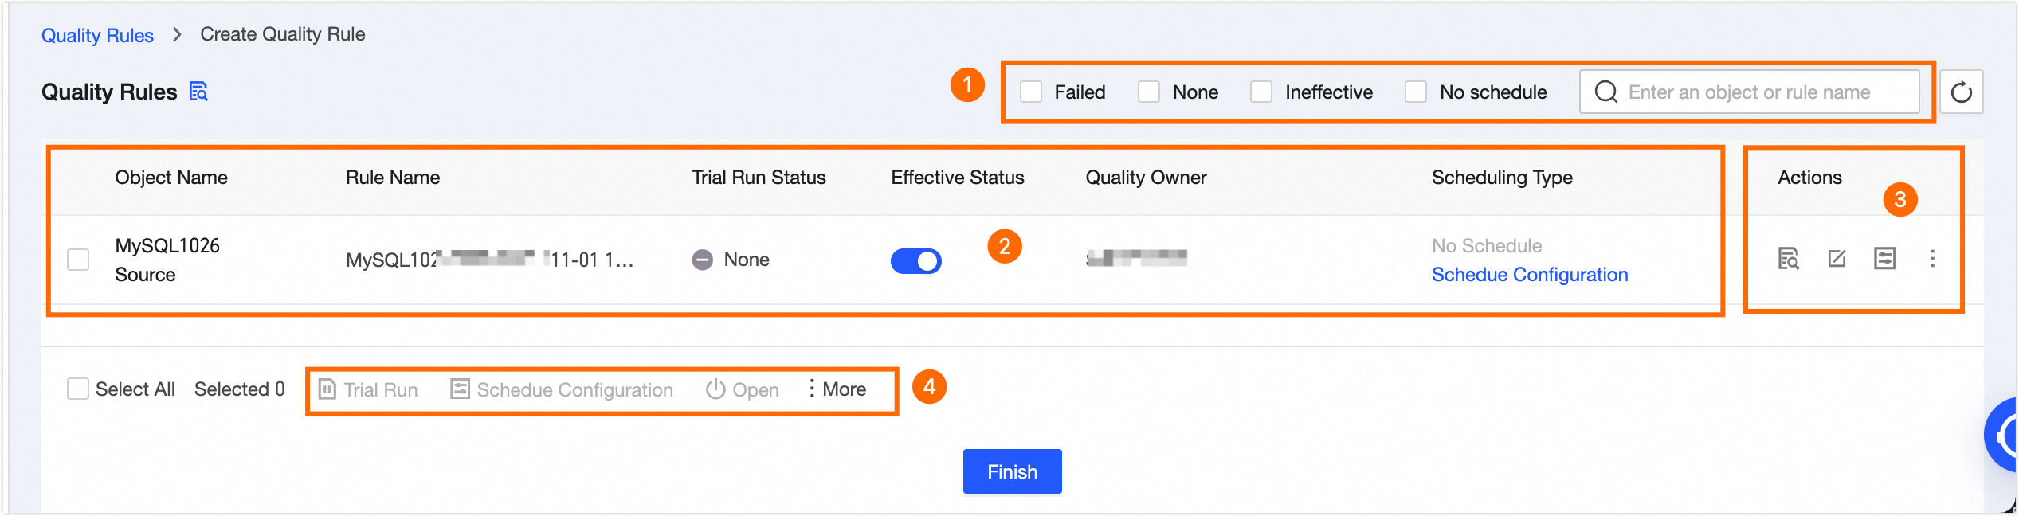Expand the More batch actions menu

(837, 389)
